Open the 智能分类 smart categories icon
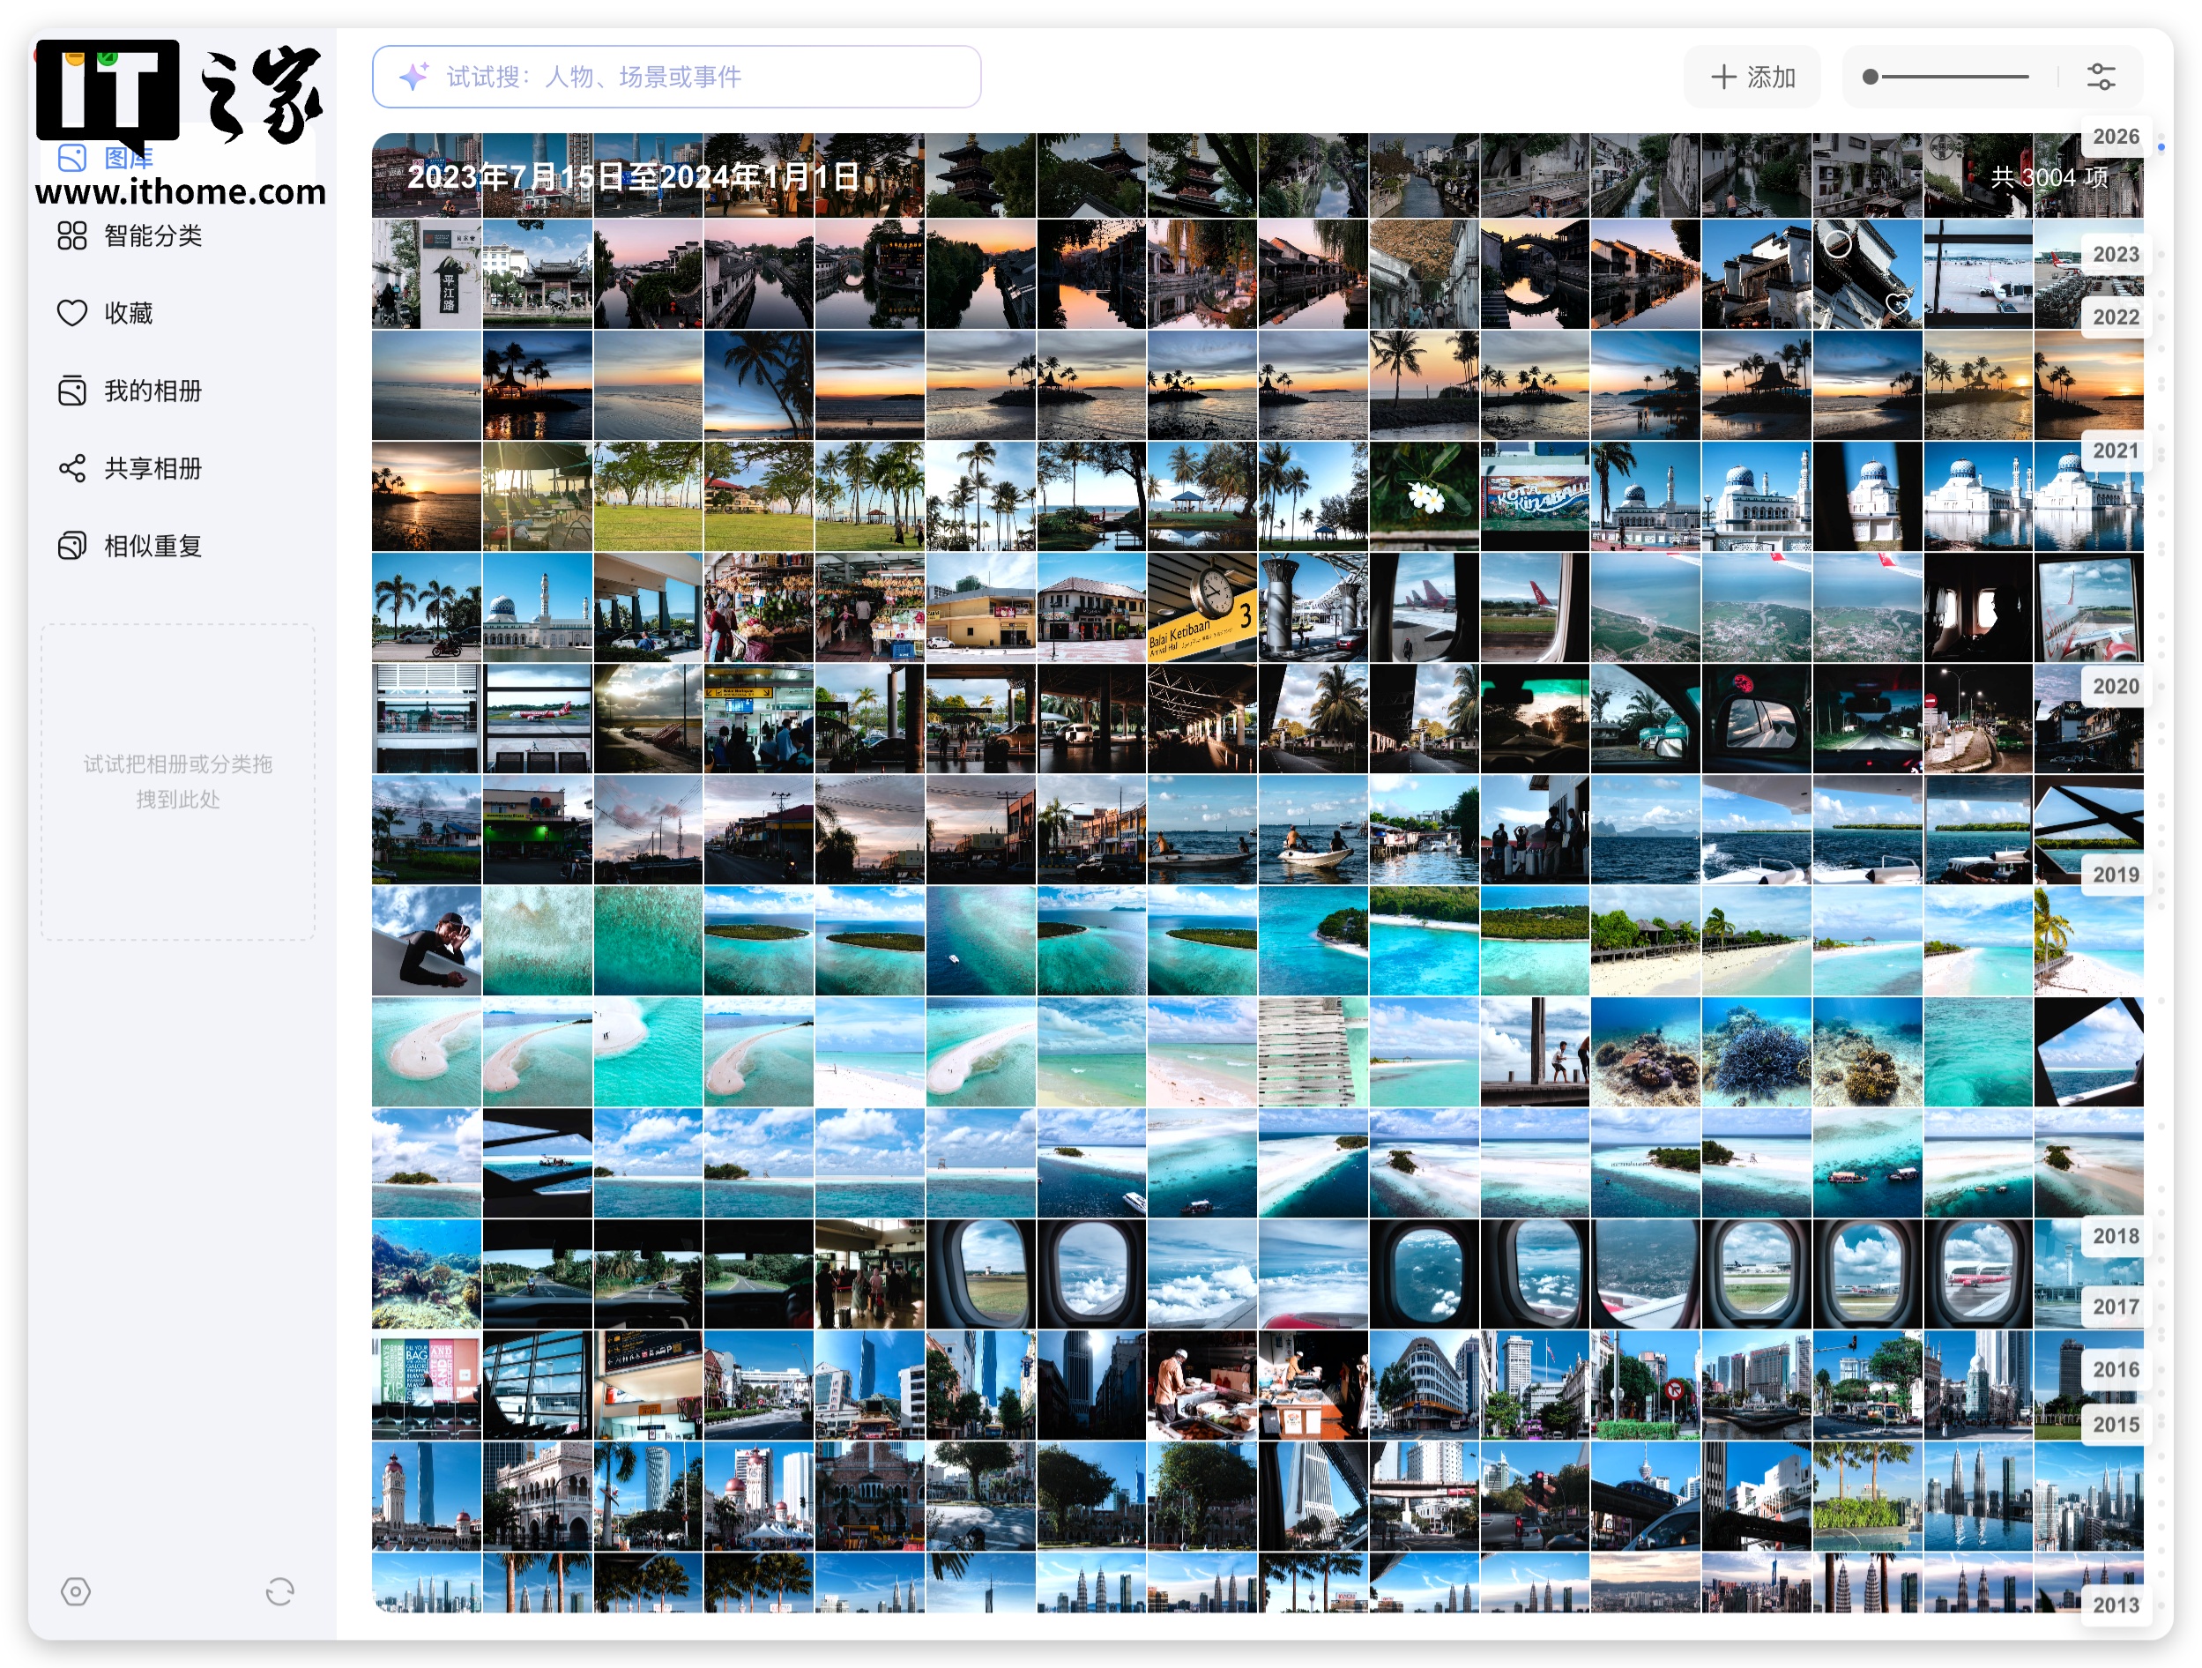The height and width of the screenshot is (1668, 2202). (71, 236)
